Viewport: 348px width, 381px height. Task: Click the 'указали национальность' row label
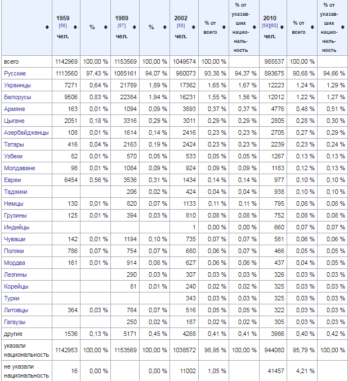(26, 350)
